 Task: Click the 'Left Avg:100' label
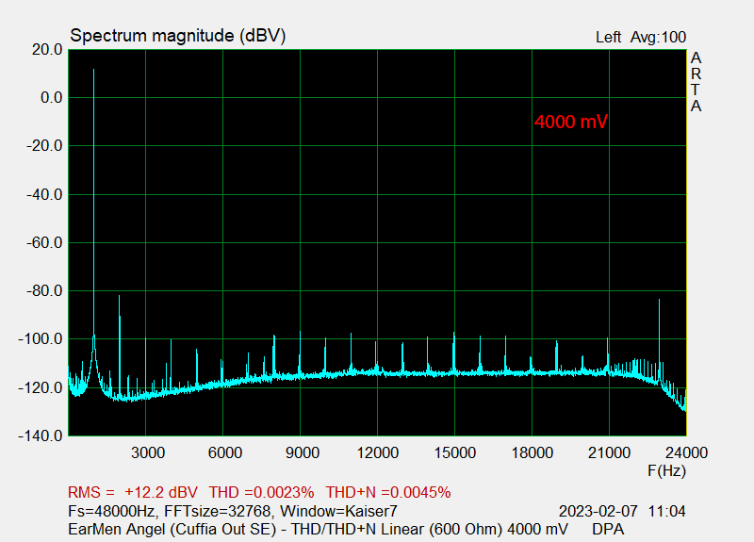click(x=641, y=38)
